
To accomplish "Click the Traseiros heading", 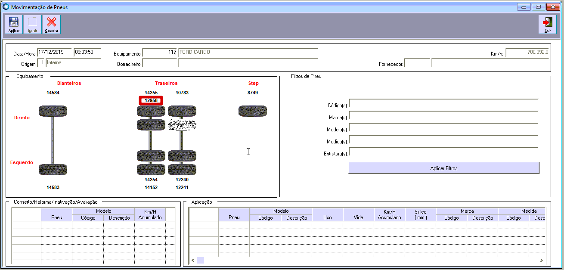I will 166,83.
